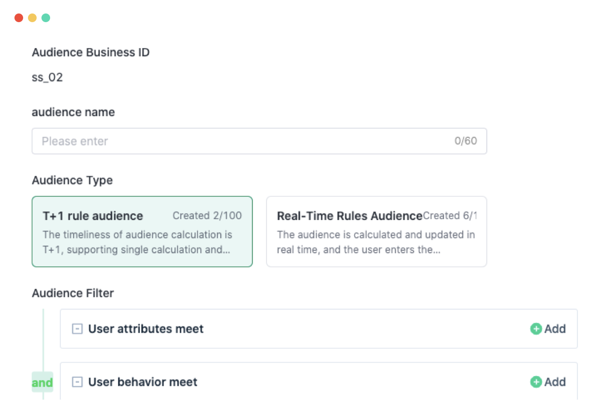The height and width of the screenshot is (416, 616).
Task: Select the T+1 rule audience checkmark card icon
Action: coord(142,231)
